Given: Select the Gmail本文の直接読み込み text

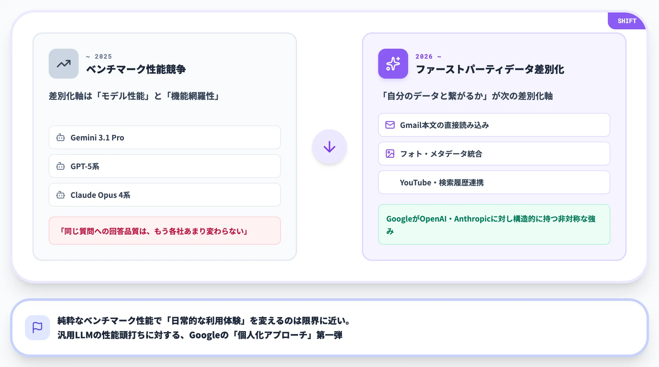Looking at the screenshot, I should coord(444,125).
